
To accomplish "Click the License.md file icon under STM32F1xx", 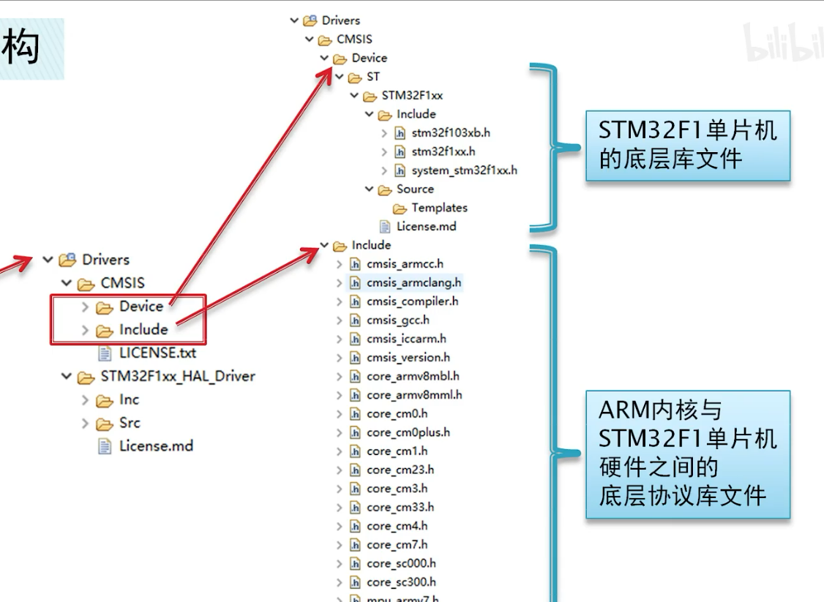I will tap(385, 227).
